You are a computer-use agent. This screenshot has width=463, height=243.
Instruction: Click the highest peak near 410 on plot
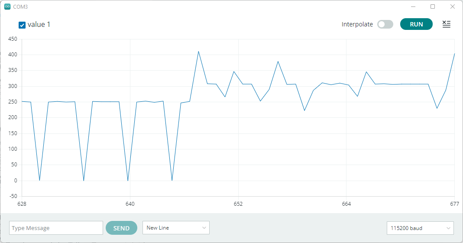[198, 52]
